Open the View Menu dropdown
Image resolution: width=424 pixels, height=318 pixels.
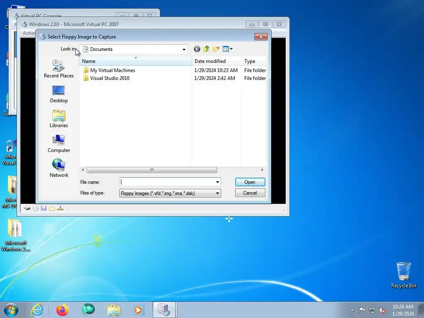[227, 49]
